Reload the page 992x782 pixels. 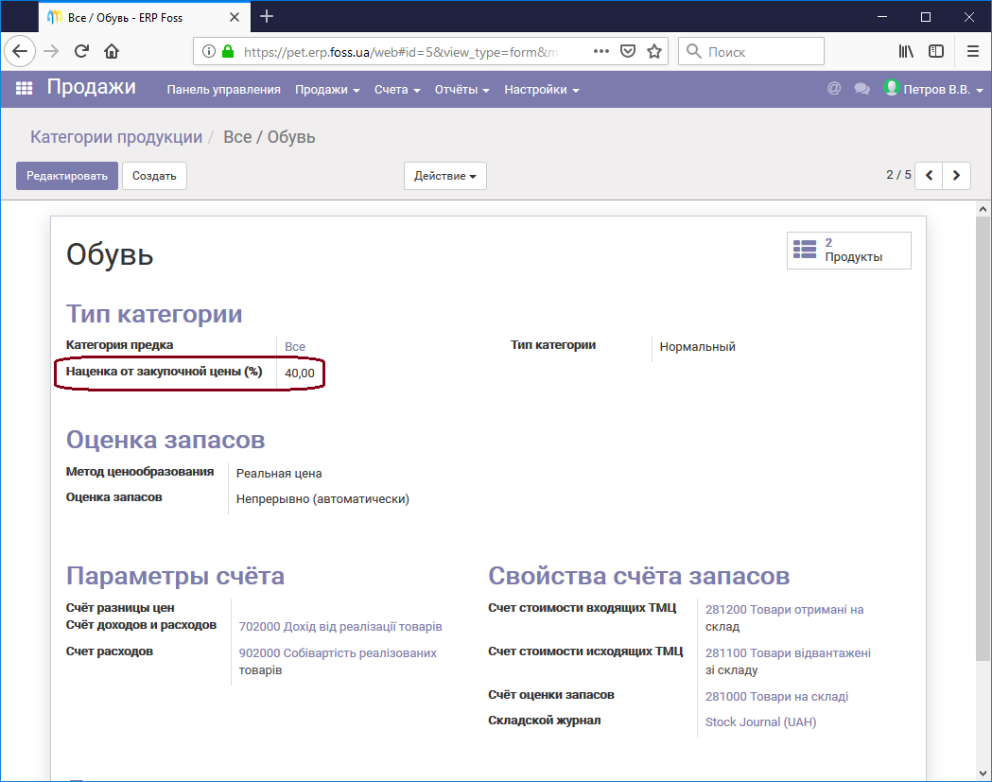pos(81,51)
